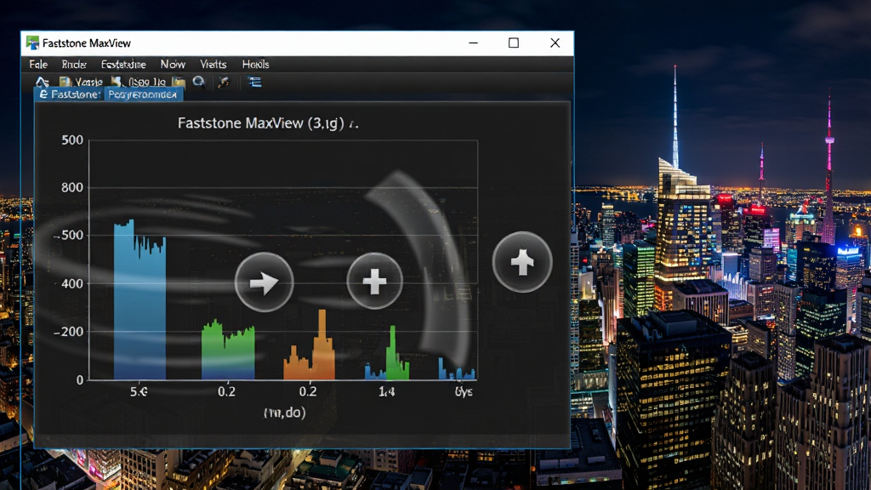Screen dimensions: 871x490
Task: Open the 'Vierits' menu
Action: [x=213, y=65]
